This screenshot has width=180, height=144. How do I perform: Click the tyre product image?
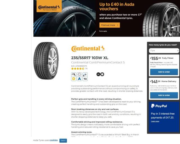click(x=46, y=61)
